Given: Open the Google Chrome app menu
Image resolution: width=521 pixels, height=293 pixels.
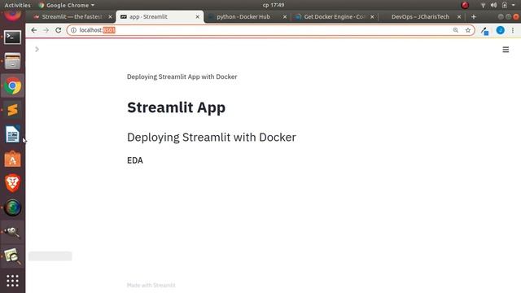Looking at the screenshot, I should point(66,5).
